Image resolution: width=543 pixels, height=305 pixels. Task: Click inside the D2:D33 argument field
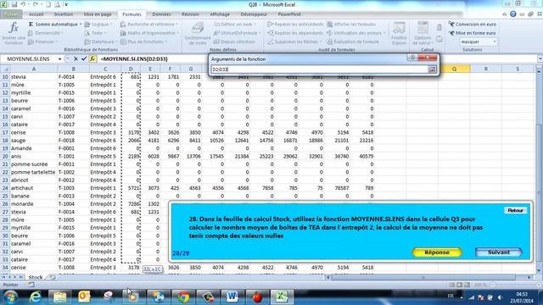(x=319, y=69)
